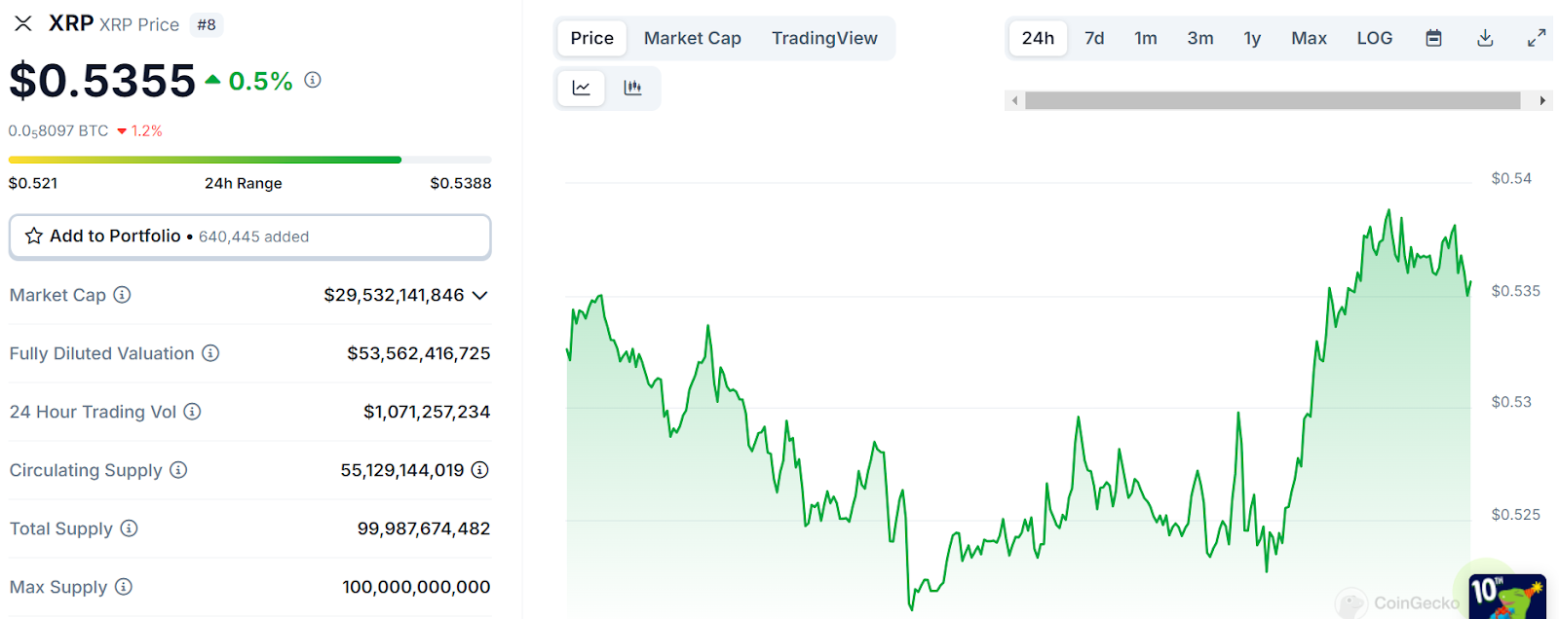
Task: Switch to candlestick chart view icon
Action: 632,88
